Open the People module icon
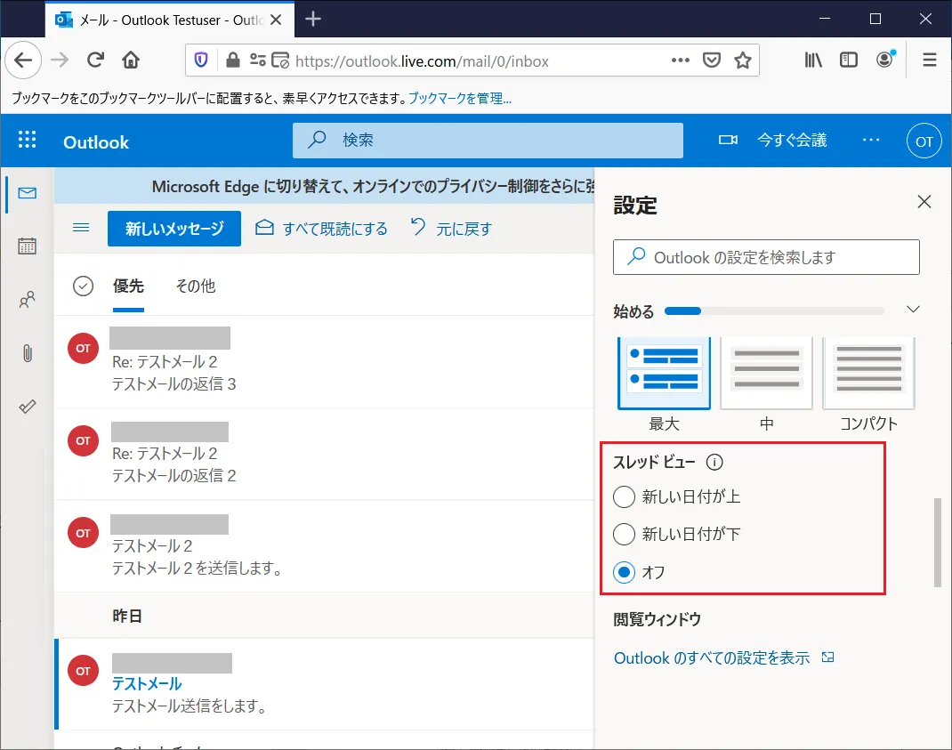Viewport: 952px width, 750px height. (27, 300)
